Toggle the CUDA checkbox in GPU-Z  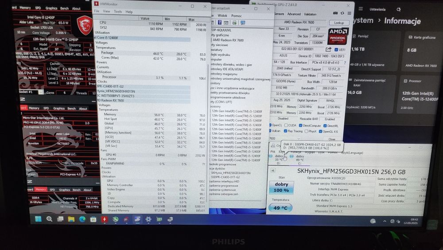(x=286, y=125)
